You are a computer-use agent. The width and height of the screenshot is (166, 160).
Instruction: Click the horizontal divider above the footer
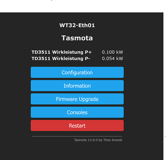click(77, 136)
